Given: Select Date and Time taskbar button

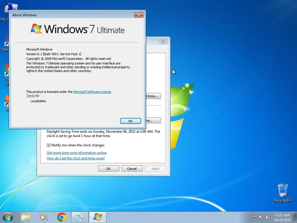Looking at the screenshot, I should click(79, 217).
